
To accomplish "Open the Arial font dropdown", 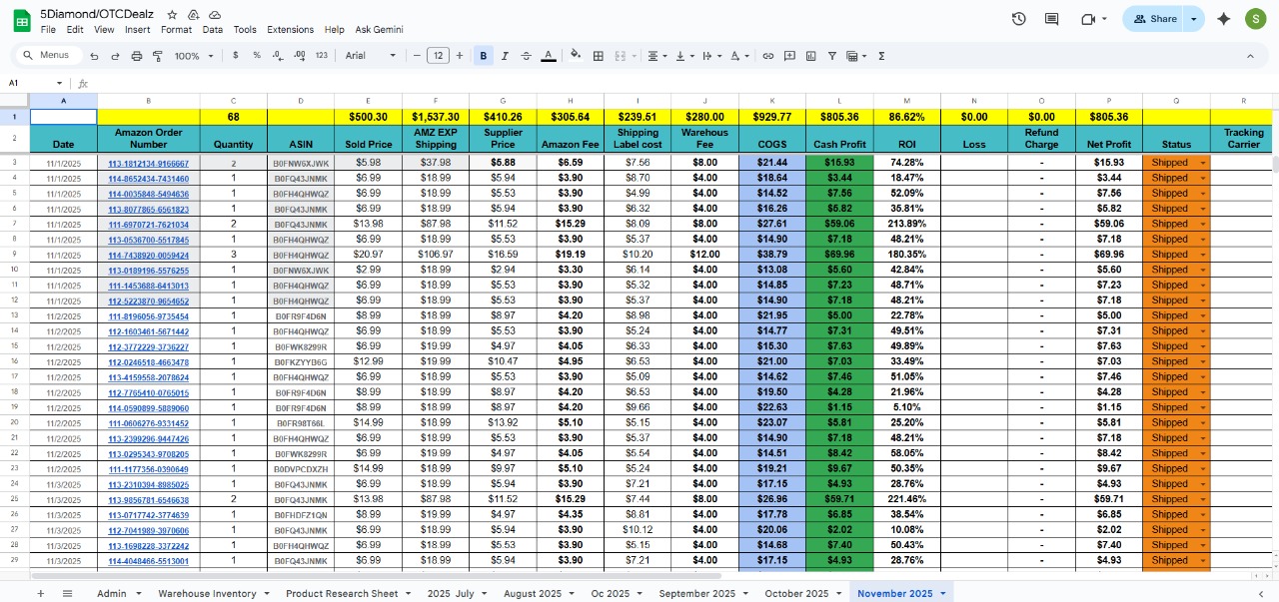I will (x=371, y=56).
